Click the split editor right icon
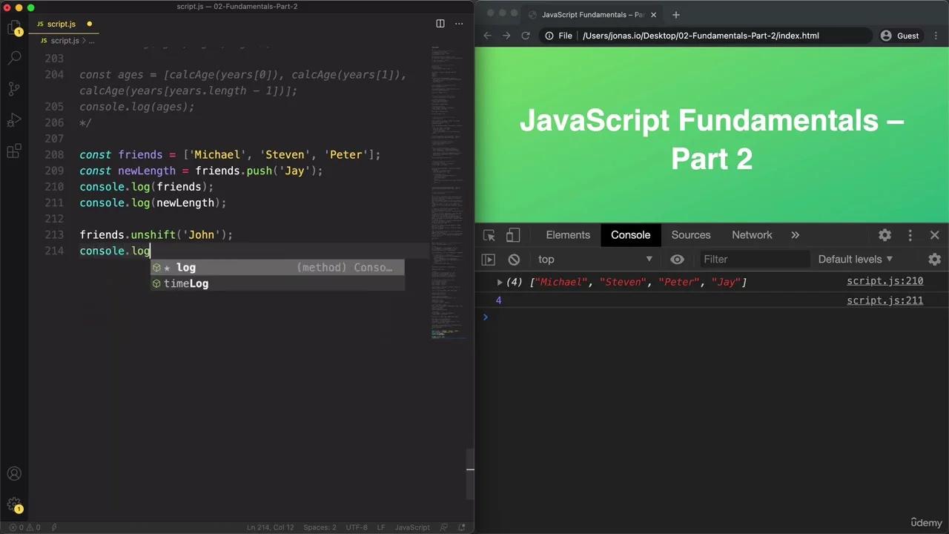The image size is (949, 534). click(440, 24)
